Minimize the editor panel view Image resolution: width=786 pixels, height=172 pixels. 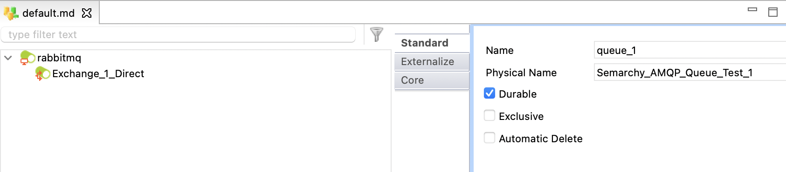752,9
